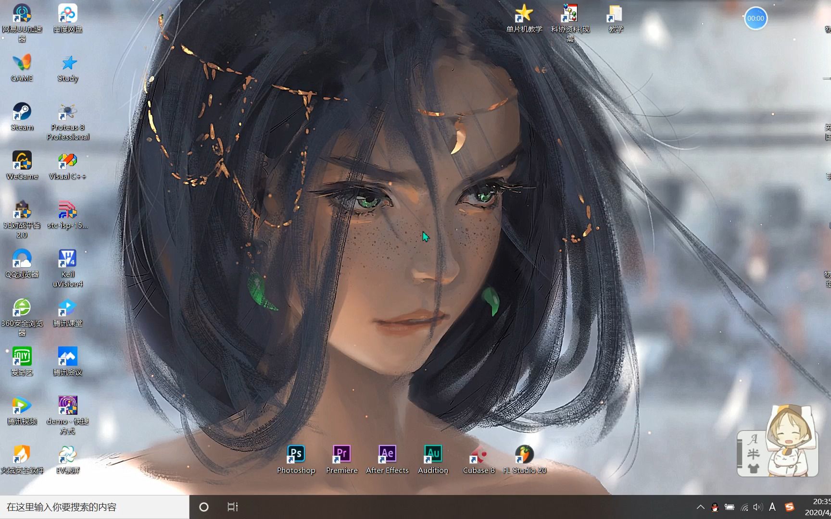Viewport: 831px width, 519px height.
Task: Launch the 腾讯视频 shortcut
Action: [22, 411]
